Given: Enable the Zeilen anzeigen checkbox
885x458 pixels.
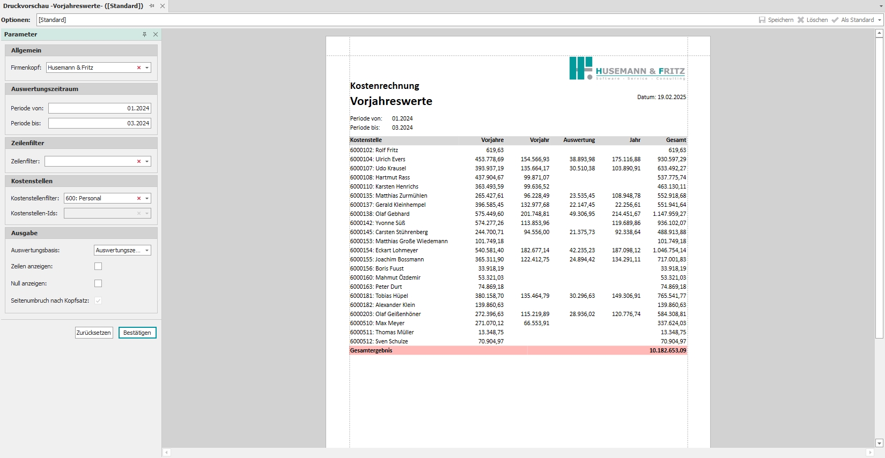Looking at the screenshot, I should (x=98, y=266).
